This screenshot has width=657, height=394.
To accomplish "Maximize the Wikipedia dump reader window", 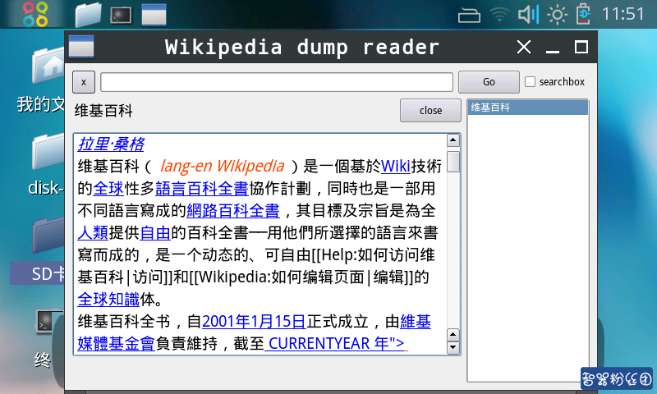I will pos(581,47).
